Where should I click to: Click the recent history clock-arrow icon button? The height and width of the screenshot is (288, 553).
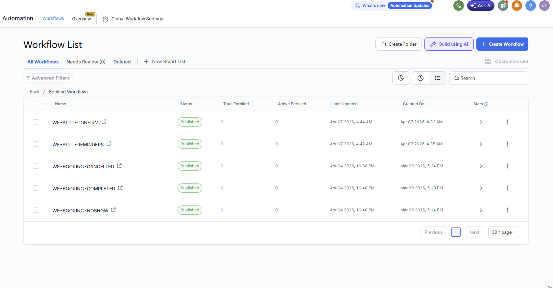click(x=401, y=78)
